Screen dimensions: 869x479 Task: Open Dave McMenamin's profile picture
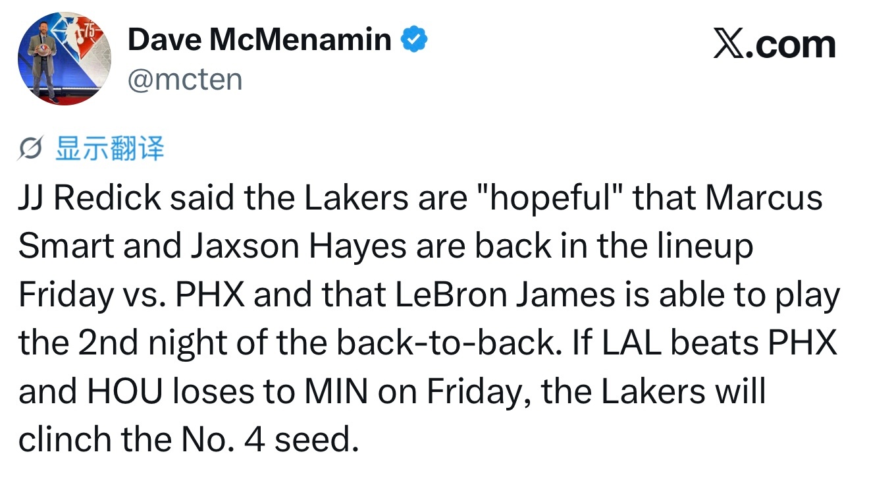(x=65, y=59)
